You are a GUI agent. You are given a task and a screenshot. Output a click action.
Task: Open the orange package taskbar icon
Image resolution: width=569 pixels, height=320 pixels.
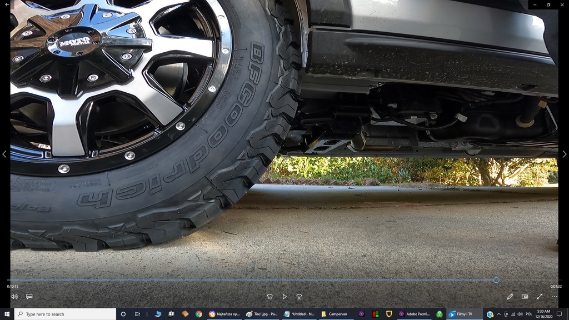(x=185, y=314)
